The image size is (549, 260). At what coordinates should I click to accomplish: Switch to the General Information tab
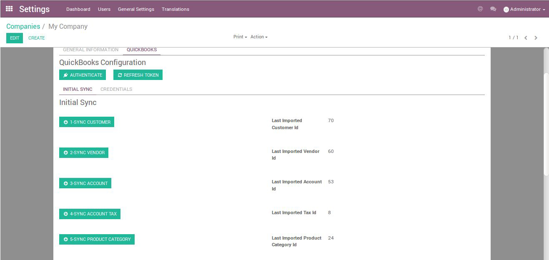(91, 50)
